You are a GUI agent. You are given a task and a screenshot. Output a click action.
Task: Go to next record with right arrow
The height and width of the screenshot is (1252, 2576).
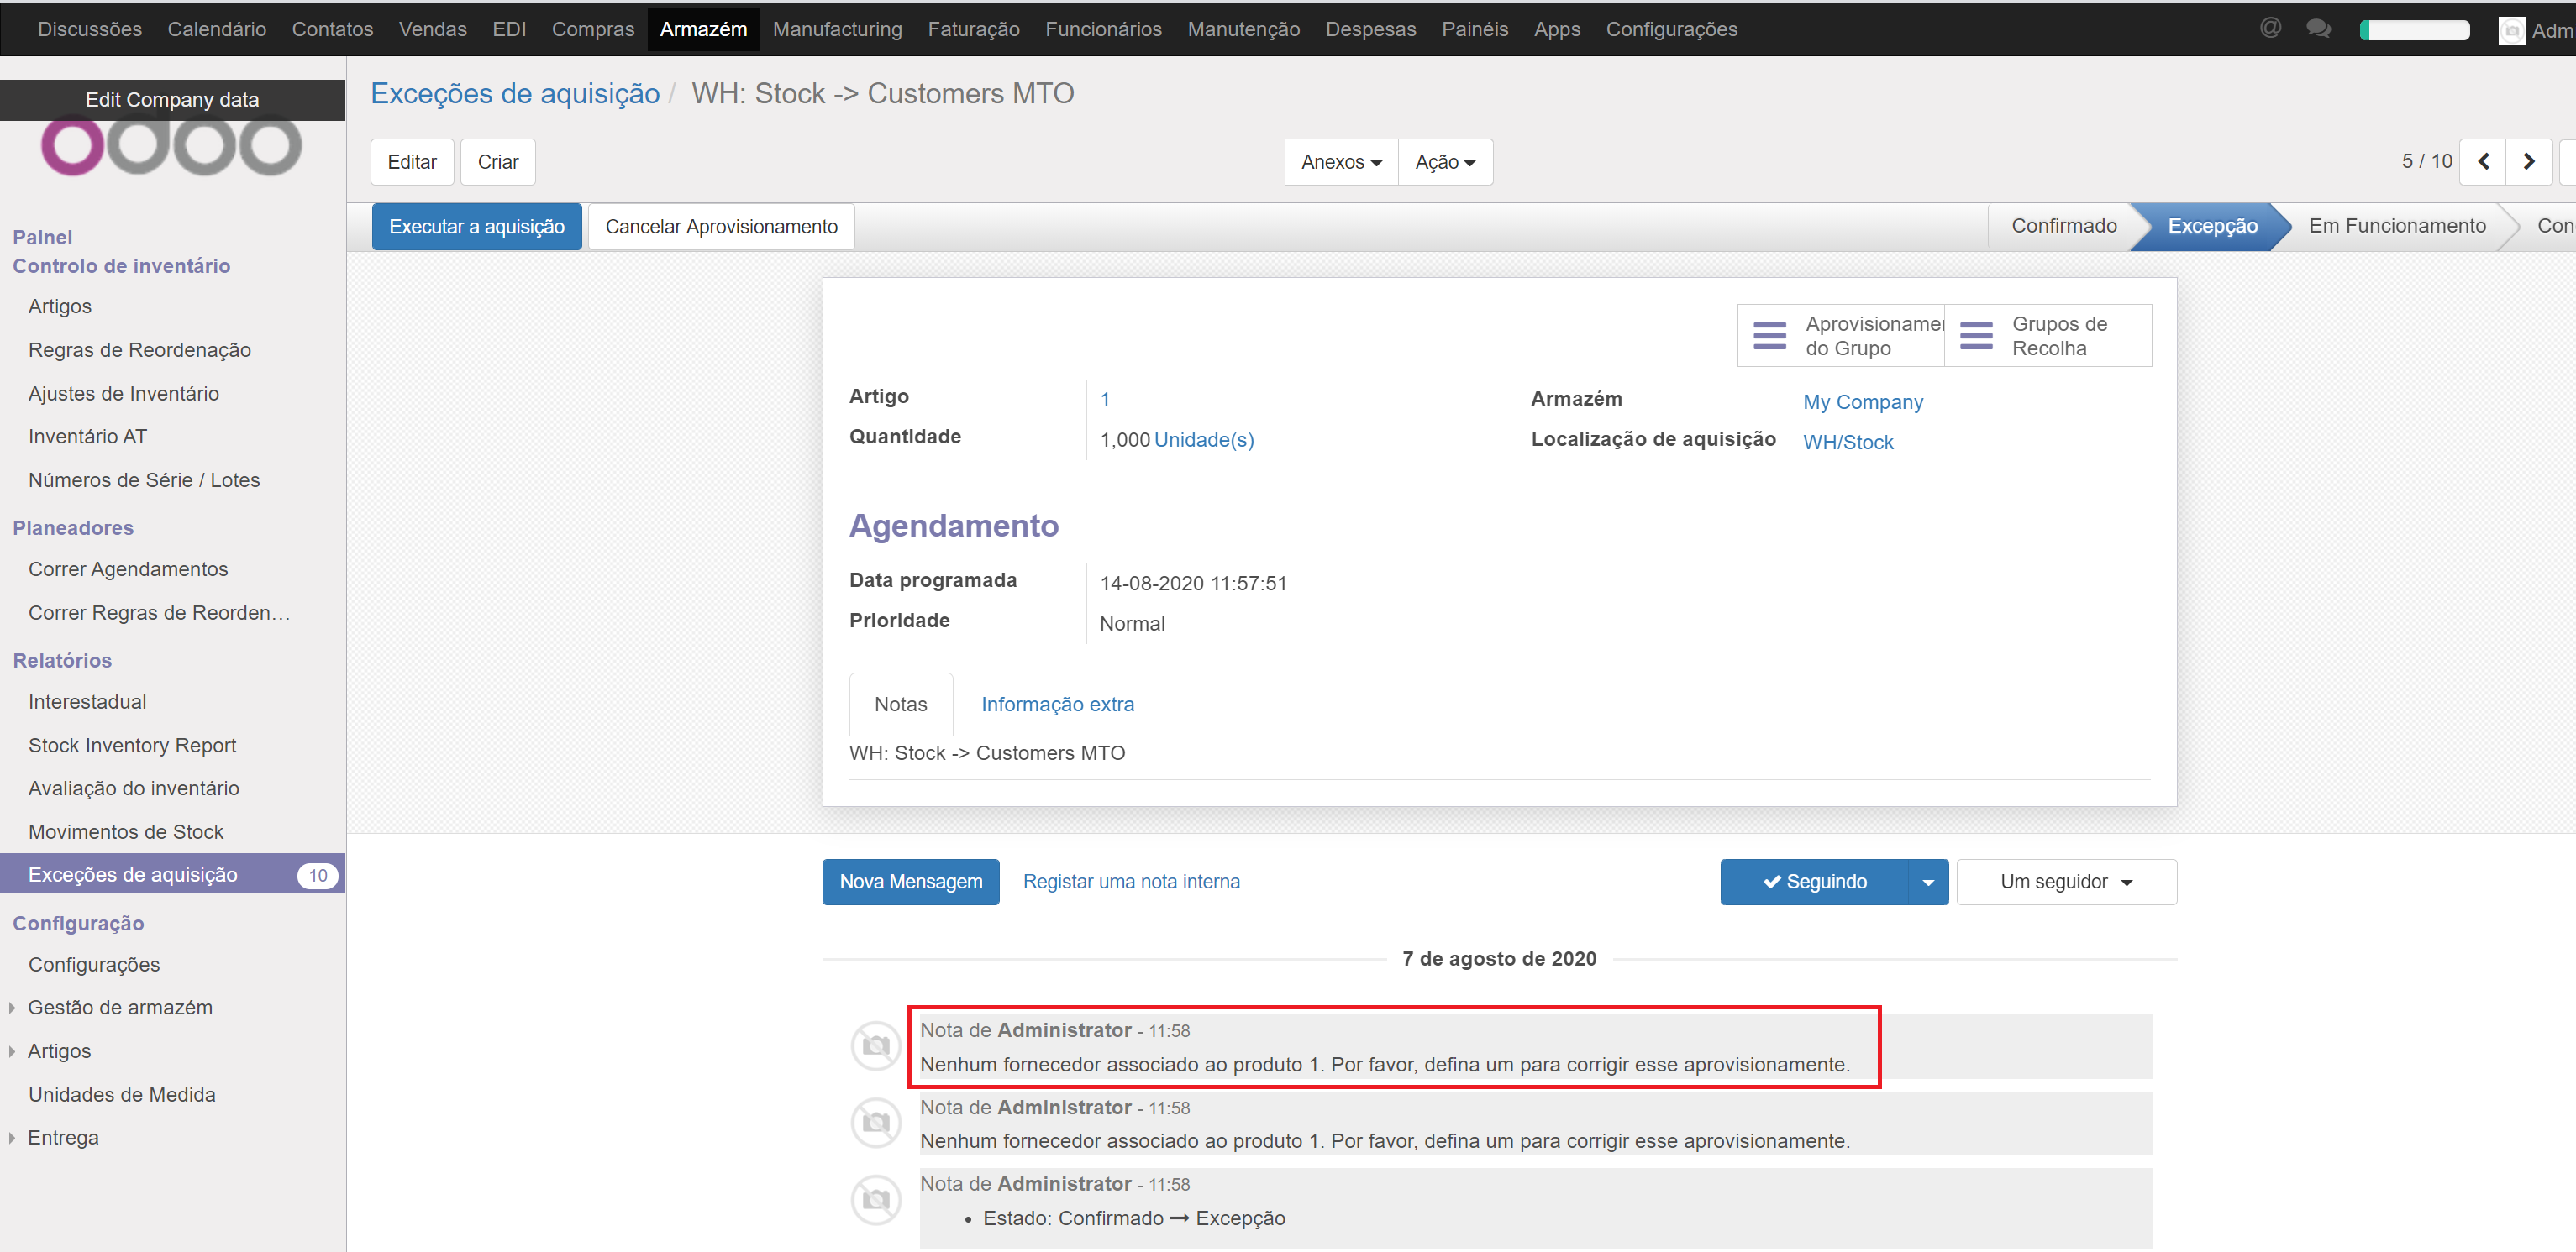tap(2529, 161)
